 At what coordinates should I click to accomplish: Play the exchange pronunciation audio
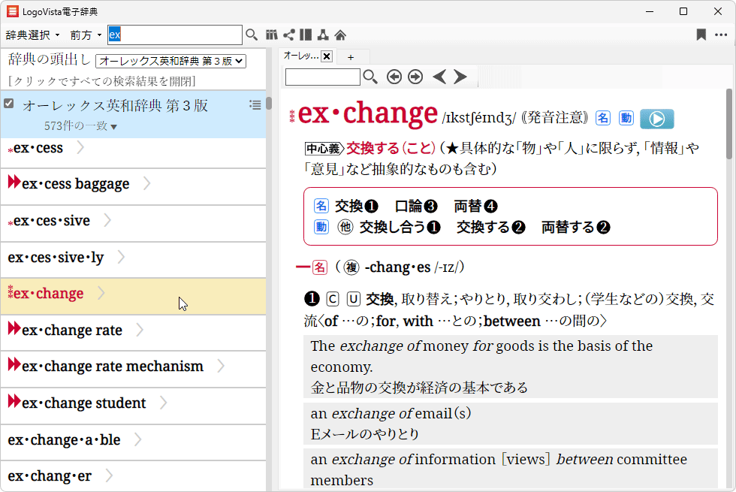(656, 119)
